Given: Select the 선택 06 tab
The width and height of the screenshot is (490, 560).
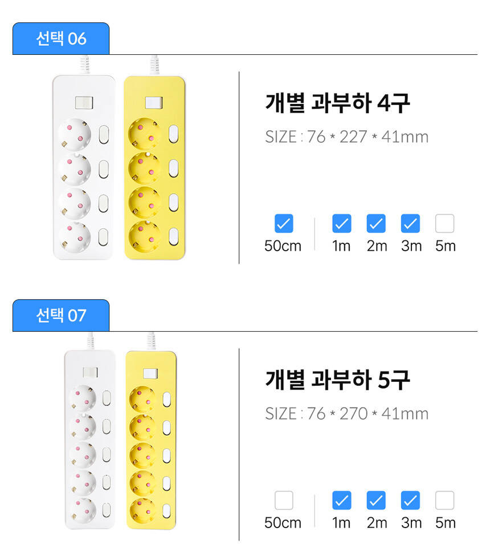Looking at the screenshot, I should [x=61, y=39].
